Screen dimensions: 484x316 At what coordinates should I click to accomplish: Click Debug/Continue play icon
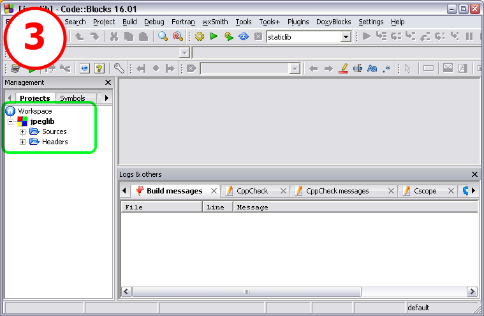click(x=367, y=36)
